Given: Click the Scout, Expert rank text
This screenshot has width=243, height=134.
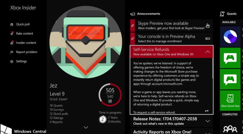Looking at the screenshot, I should point(58,99).
